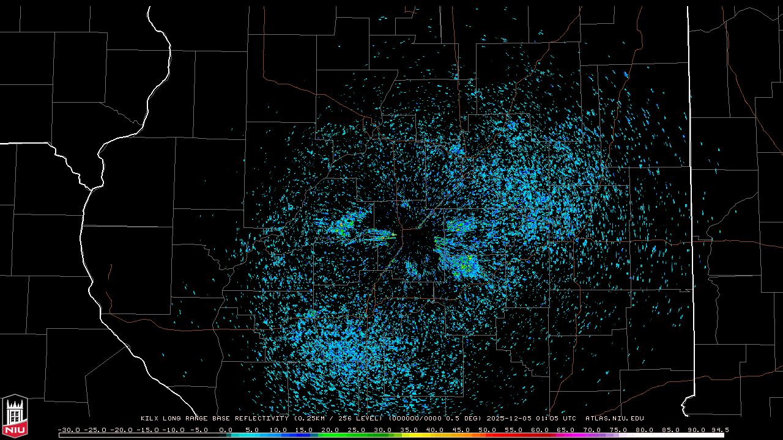Click the -30.0 value on the reflectivity scale
The image size is (783, 440).
pyautogui.click(x=69, y=430)
